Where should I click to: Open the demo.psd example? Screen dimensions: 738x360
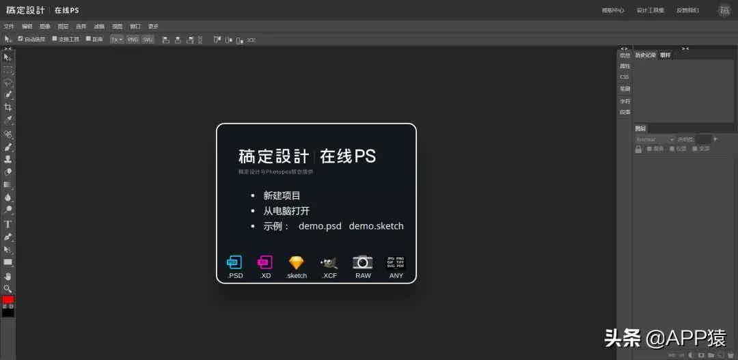(x=320, y=226)
